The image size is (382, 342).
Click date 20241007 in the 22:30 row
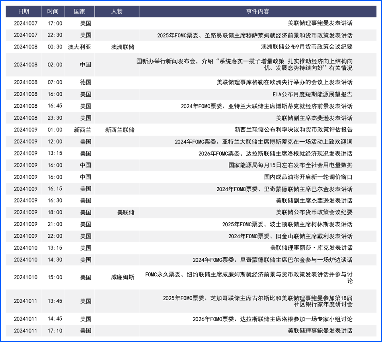click(x=25, y=35)
